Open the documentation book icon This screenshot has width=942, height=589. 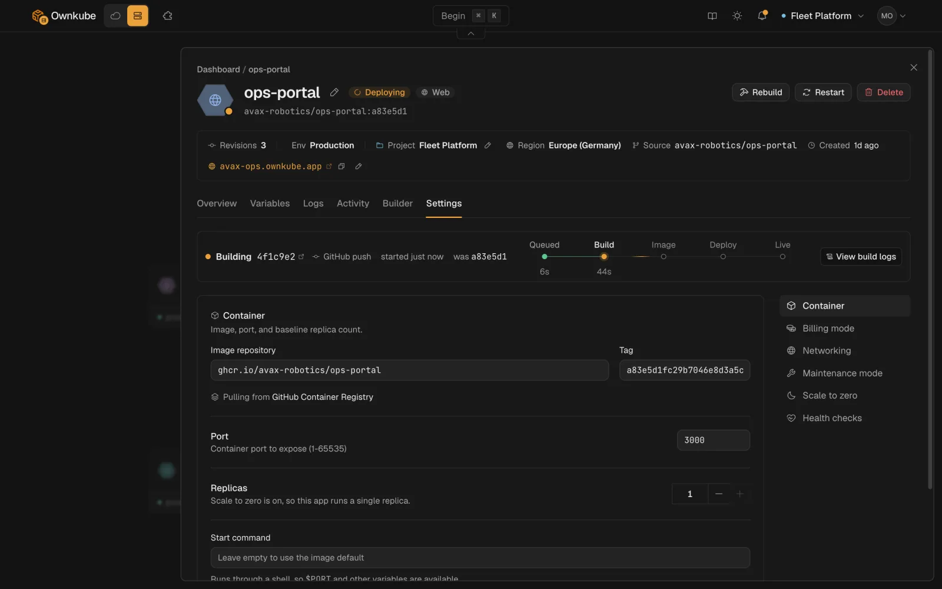pos(712,16)
